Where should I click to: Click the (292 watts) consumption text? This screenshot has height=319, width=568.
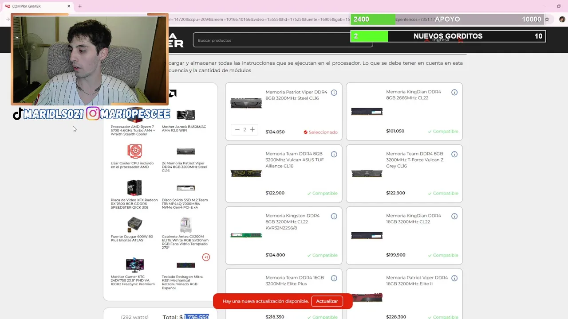134,317
